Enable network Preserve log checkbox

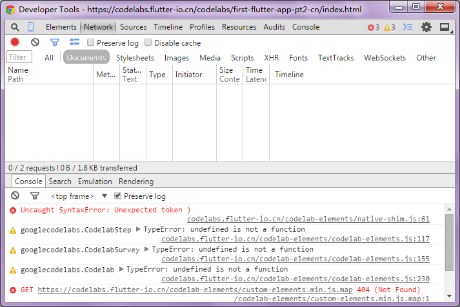(91, 42)
